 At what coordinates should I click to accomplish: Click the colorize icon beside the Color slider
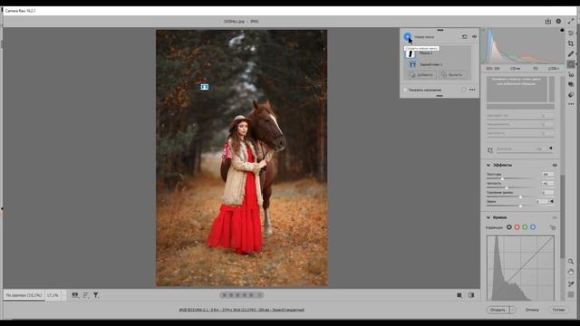[490, 150]
